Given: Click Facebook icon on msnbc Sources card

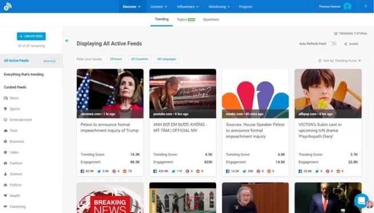Looking at the screenshot, I should (x=228, y=171).
